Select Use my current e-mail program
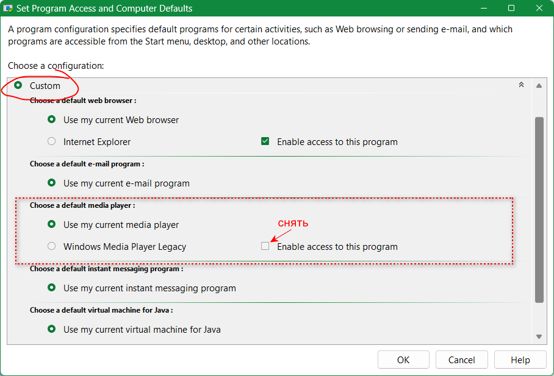This screenshot has height=376, width=554. pos(52,183)
